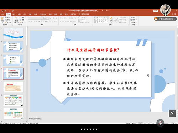This screenshot has height=133, width=178.
Task: Toggle Bold formatting in font group
Action: [29, 22]
